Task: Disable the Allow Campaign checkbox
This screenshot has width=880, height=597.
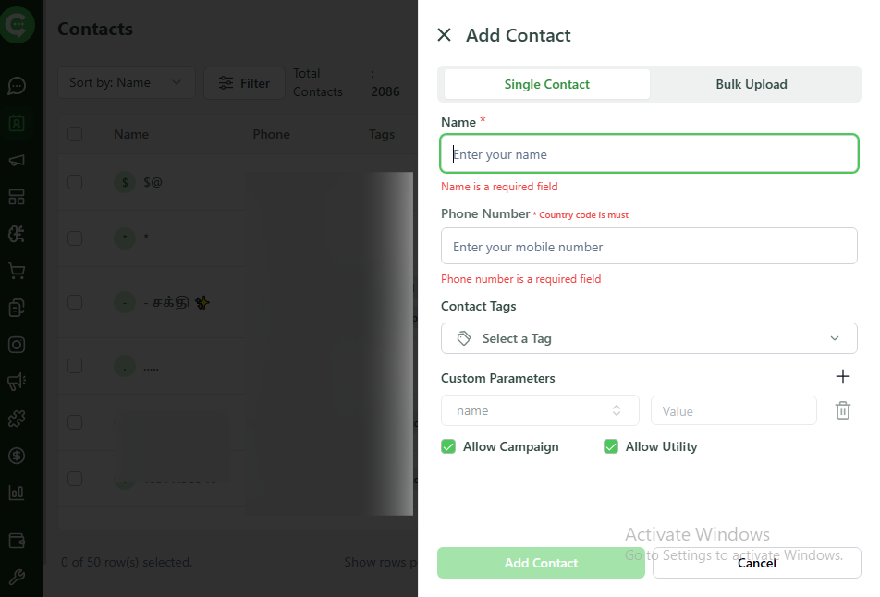Action: tap(448, 445)
